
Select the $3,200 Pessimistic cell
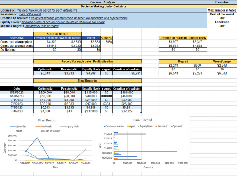pos(69,100)
